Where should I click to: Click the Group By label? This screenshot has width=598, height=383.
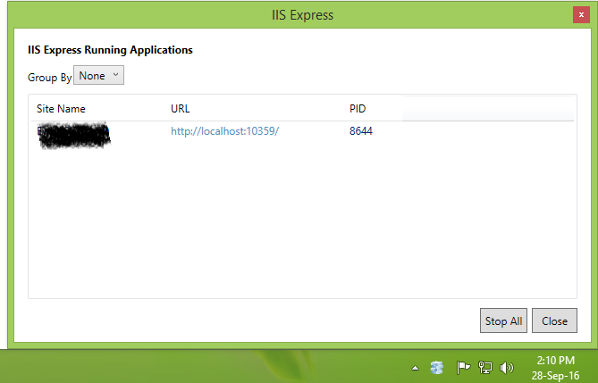coord(49,78)
